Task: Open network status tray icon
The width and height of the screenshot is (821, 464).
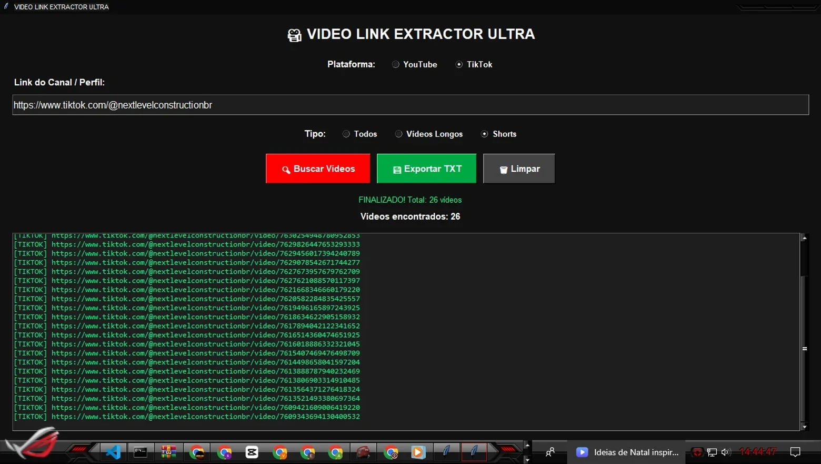Action: tap(712, 452)
